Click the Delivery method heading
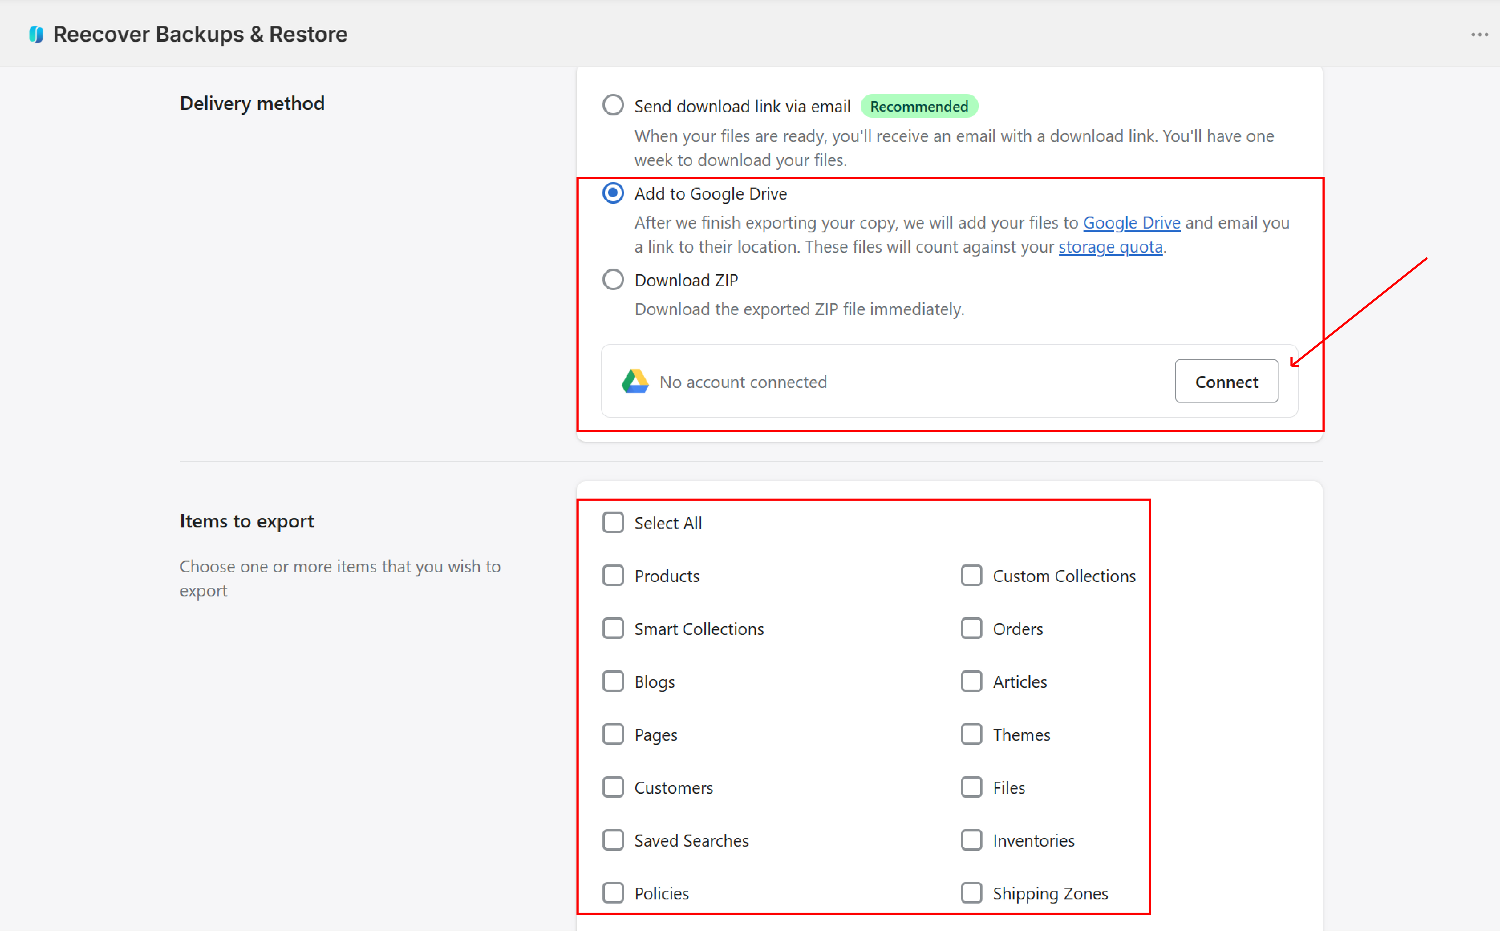Screen dimensions: 1500x931 pos(252,103)
